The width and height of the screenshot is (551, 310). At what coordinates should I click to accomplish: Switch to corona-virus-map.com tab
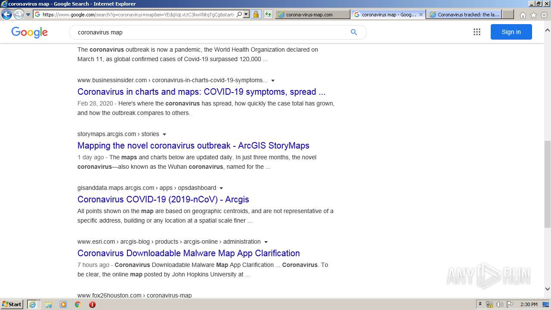[x=313, y=14]
